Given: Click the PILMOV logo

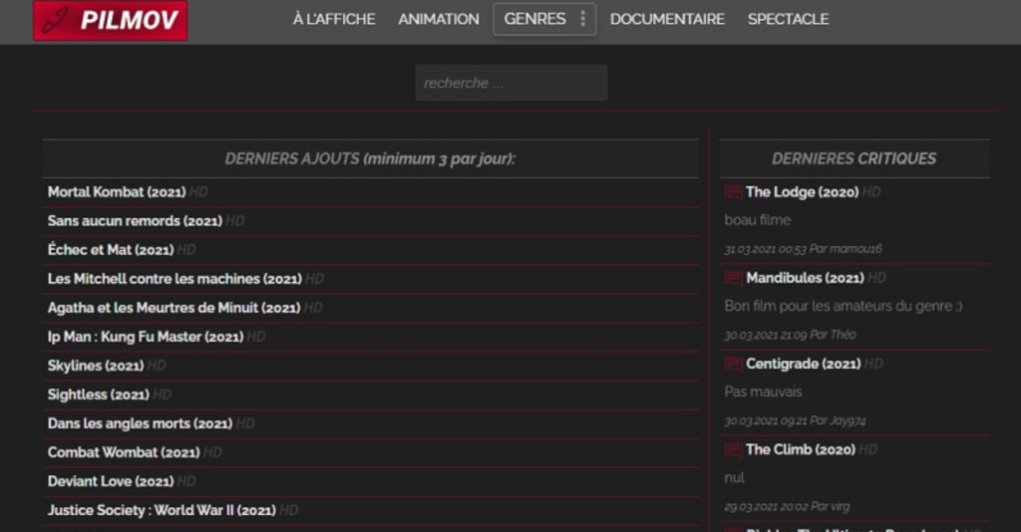Looking at the screenshot, I should point(110,20).
